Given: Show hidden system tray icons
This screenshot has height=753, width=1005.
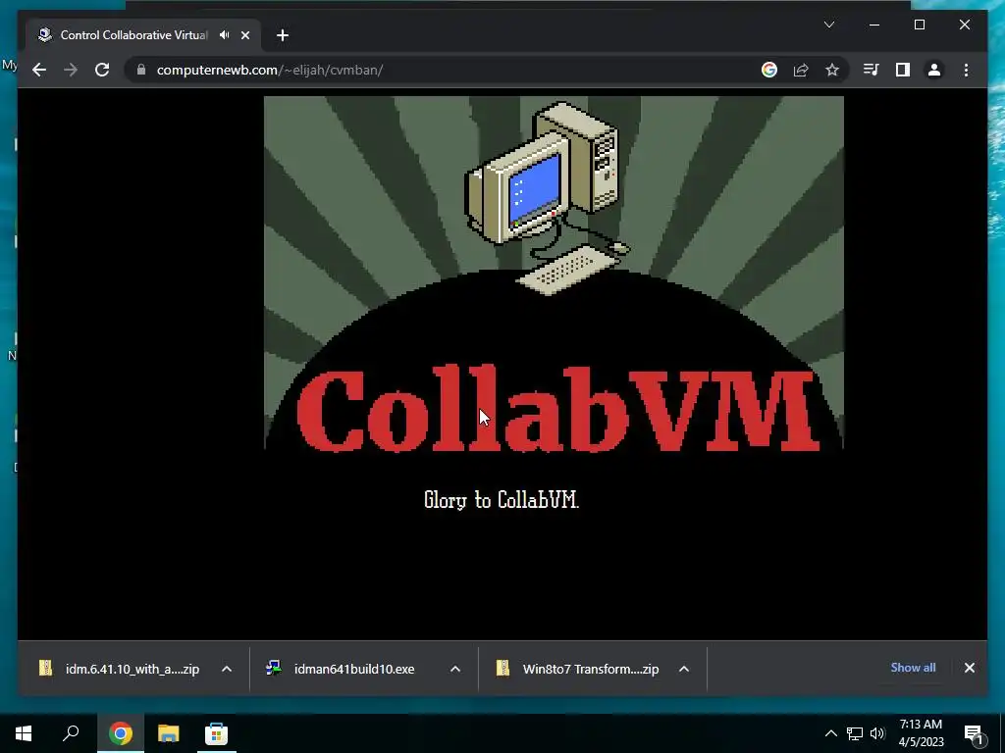Looking at the screenshot, I should (830, 733).
